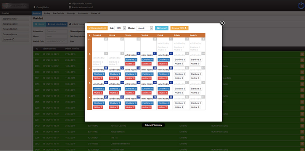Open the Správy menu tab

point(47,13)
